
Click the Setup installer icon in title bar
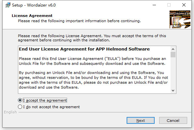8,5
